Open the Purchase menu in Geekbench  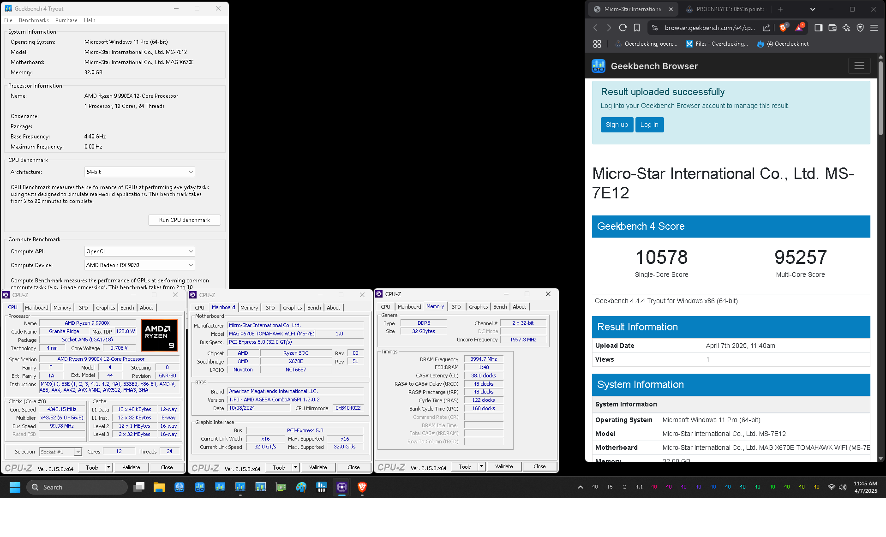[66, 20]
